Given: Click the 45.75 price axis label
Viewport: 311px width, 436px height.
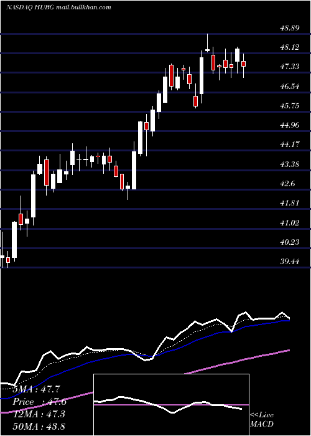Looking at the screenshot, I should (x=290, y=106).
